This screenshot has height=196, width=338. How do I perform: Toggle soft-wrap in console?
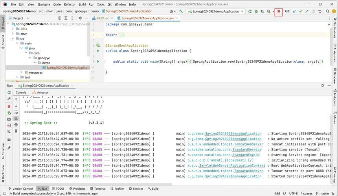coord(16,112)
